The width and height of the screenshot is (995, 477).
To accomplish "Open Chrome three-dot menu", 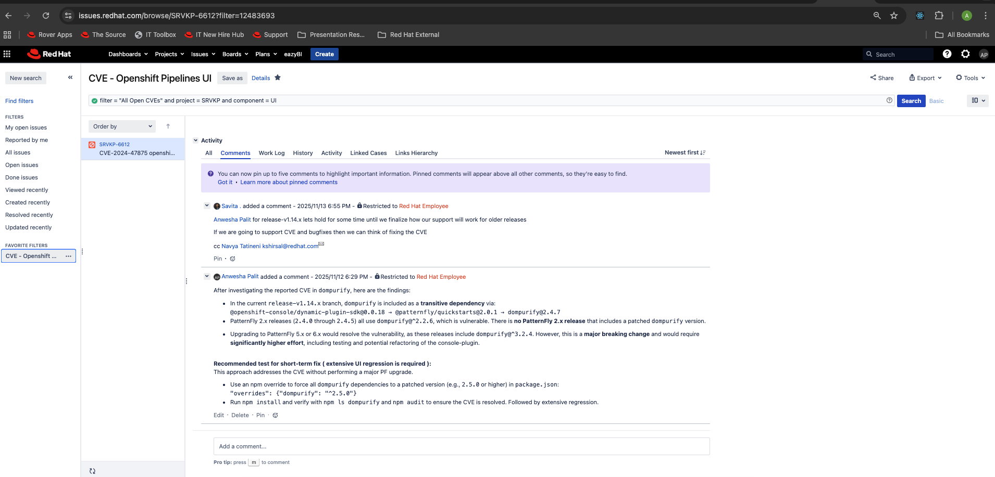I will point(986,16).
